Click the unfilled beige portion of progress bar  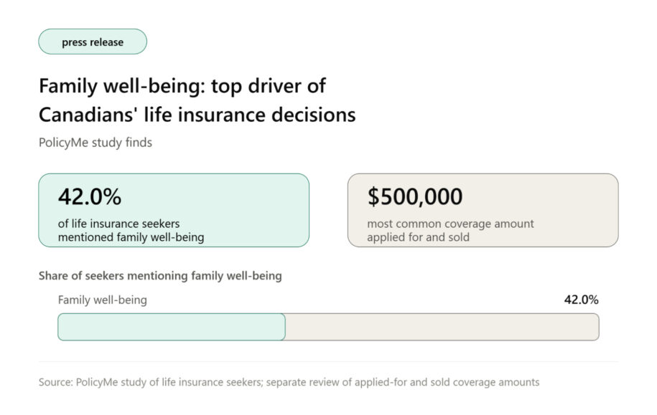(x=442, y=327)
